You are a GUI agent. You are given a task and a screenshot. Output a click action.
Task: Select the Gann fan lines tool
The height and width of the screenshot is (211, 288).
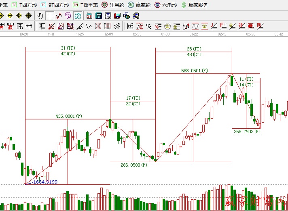tap(51, 26)
